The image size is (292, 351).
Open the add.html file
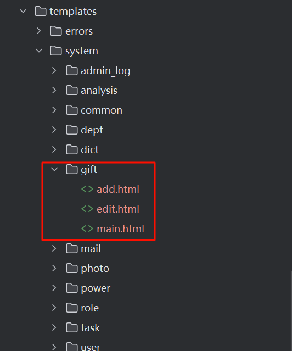point(118,189)
